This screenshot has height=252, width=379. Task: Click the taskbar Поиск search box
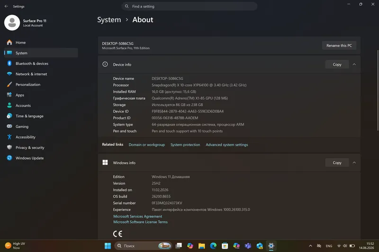point(143,246)
